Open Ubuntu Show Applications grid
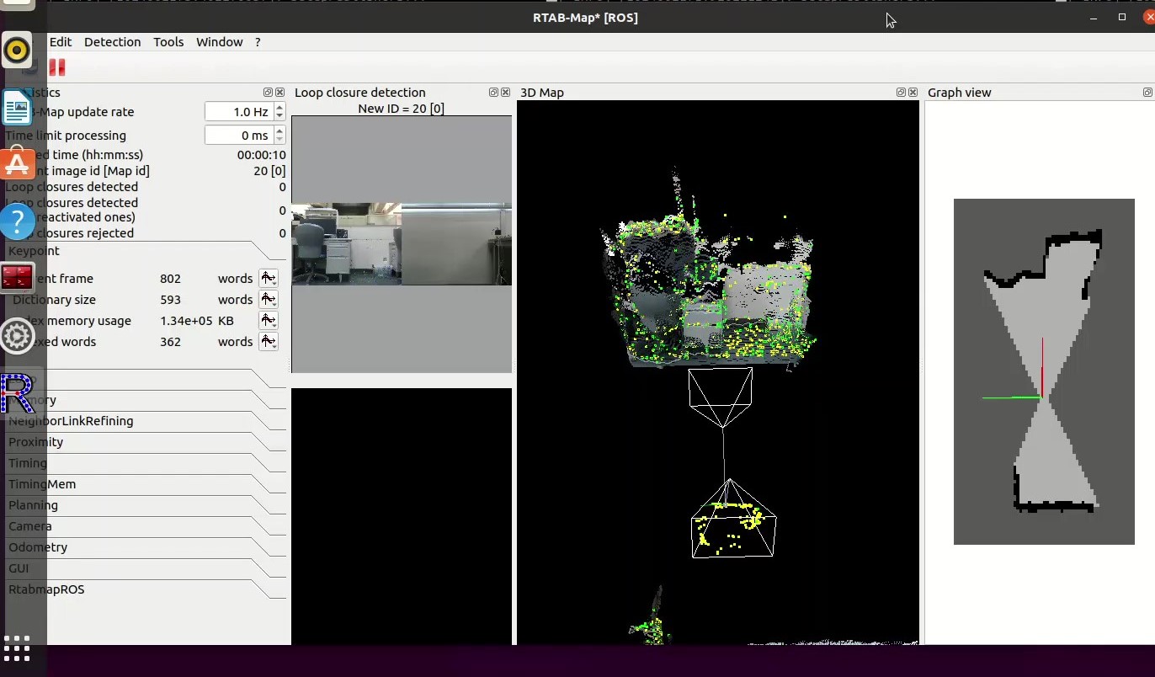The image size is (1155, 677). [17, 648]
